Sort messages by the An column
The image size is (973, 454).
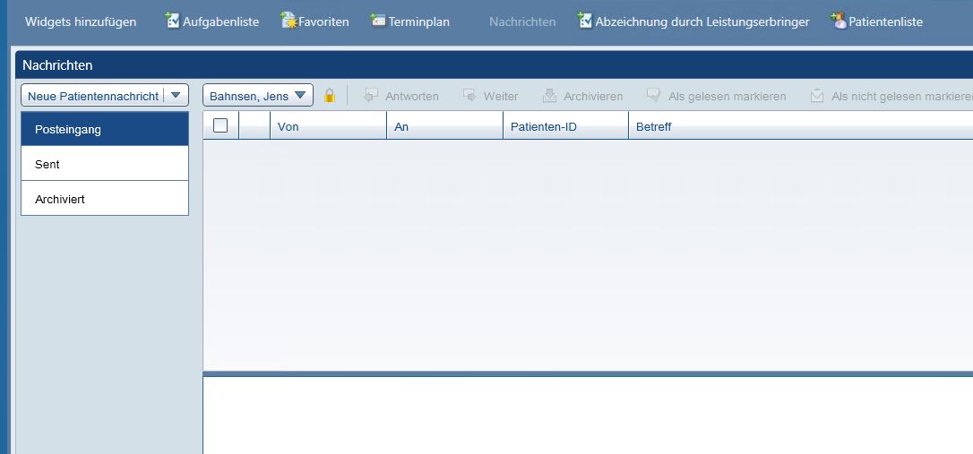pos(445,126)
